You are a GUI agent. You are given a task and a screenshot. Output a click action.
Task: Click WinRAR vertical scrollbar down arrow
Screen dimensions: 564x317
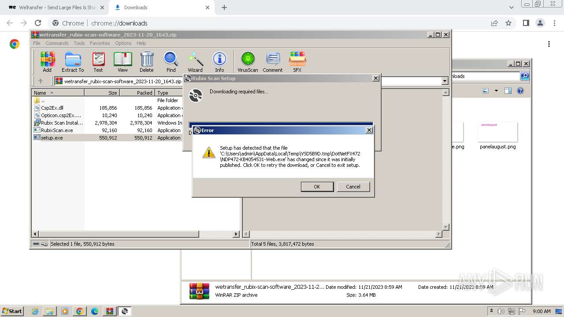click(x=445, y=227)
